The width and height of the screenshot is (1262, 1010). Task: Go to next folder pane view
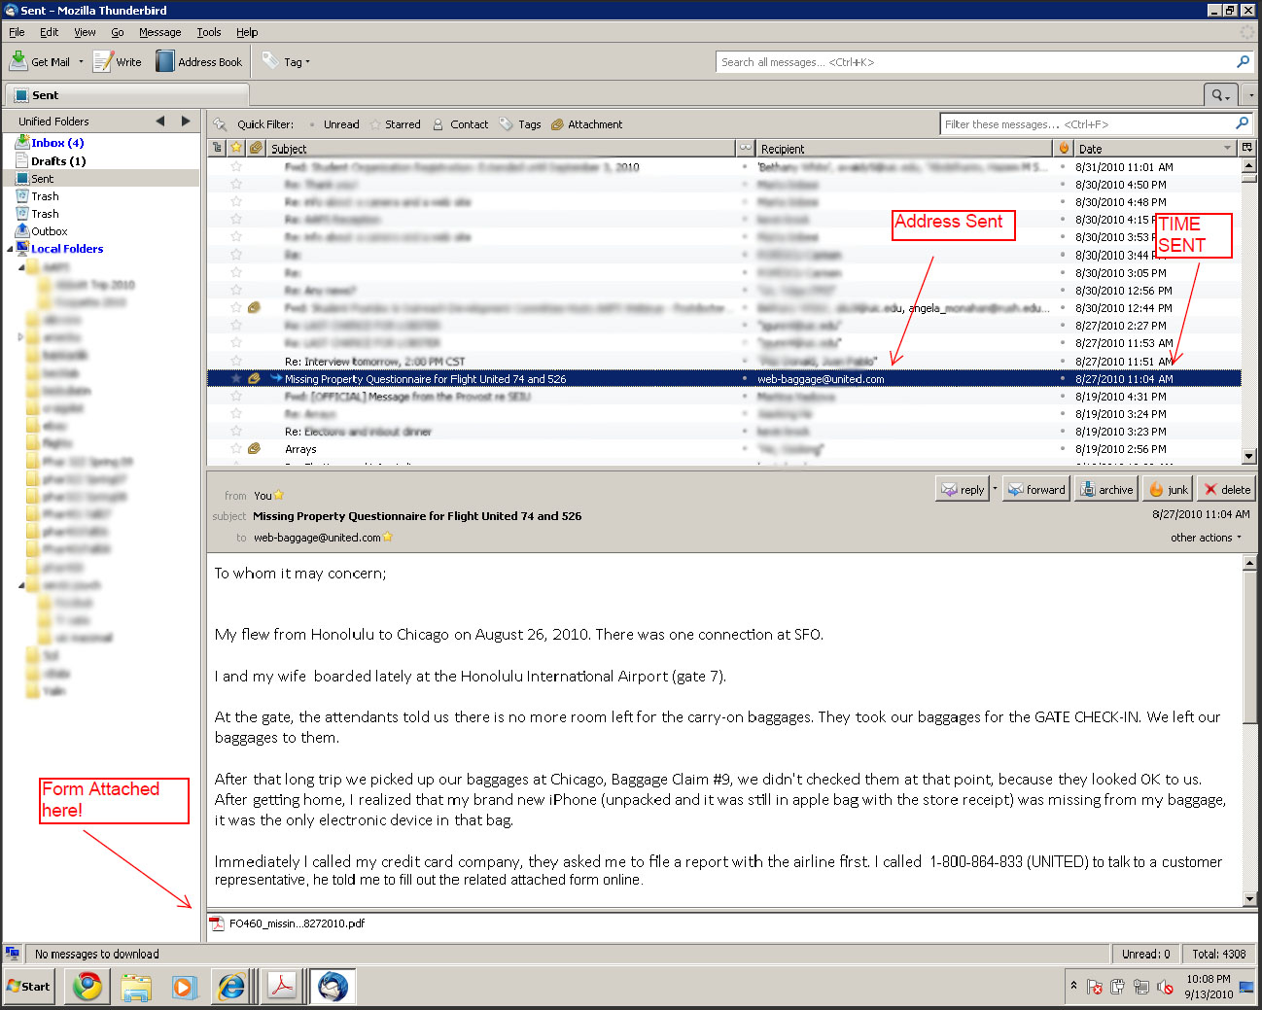186,122
